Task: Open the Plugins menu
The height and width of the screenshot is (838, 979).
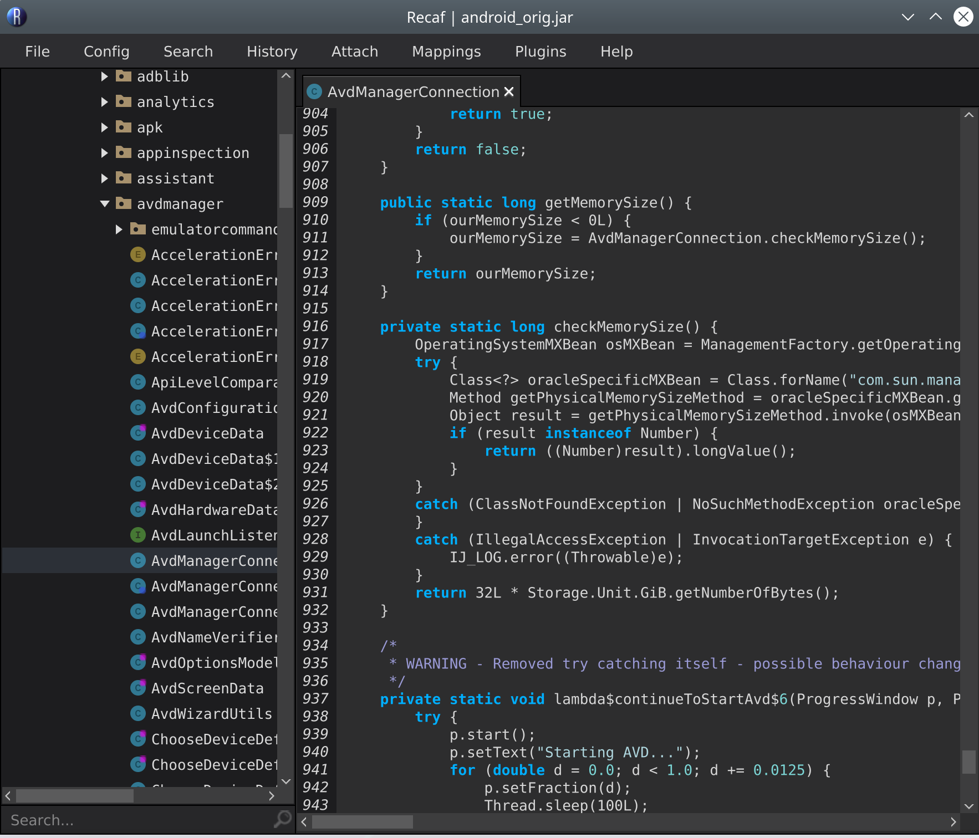Action: click(x=540, y=52)
